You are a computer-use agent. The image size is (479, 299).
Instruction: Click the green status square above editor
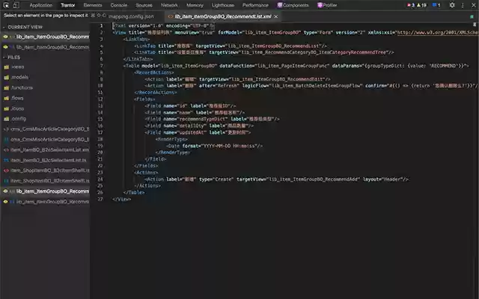[x=472, y=16]
